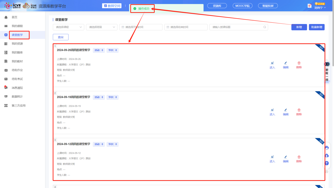Enter the 2024-09-26 classroom session

pos(272,65)
